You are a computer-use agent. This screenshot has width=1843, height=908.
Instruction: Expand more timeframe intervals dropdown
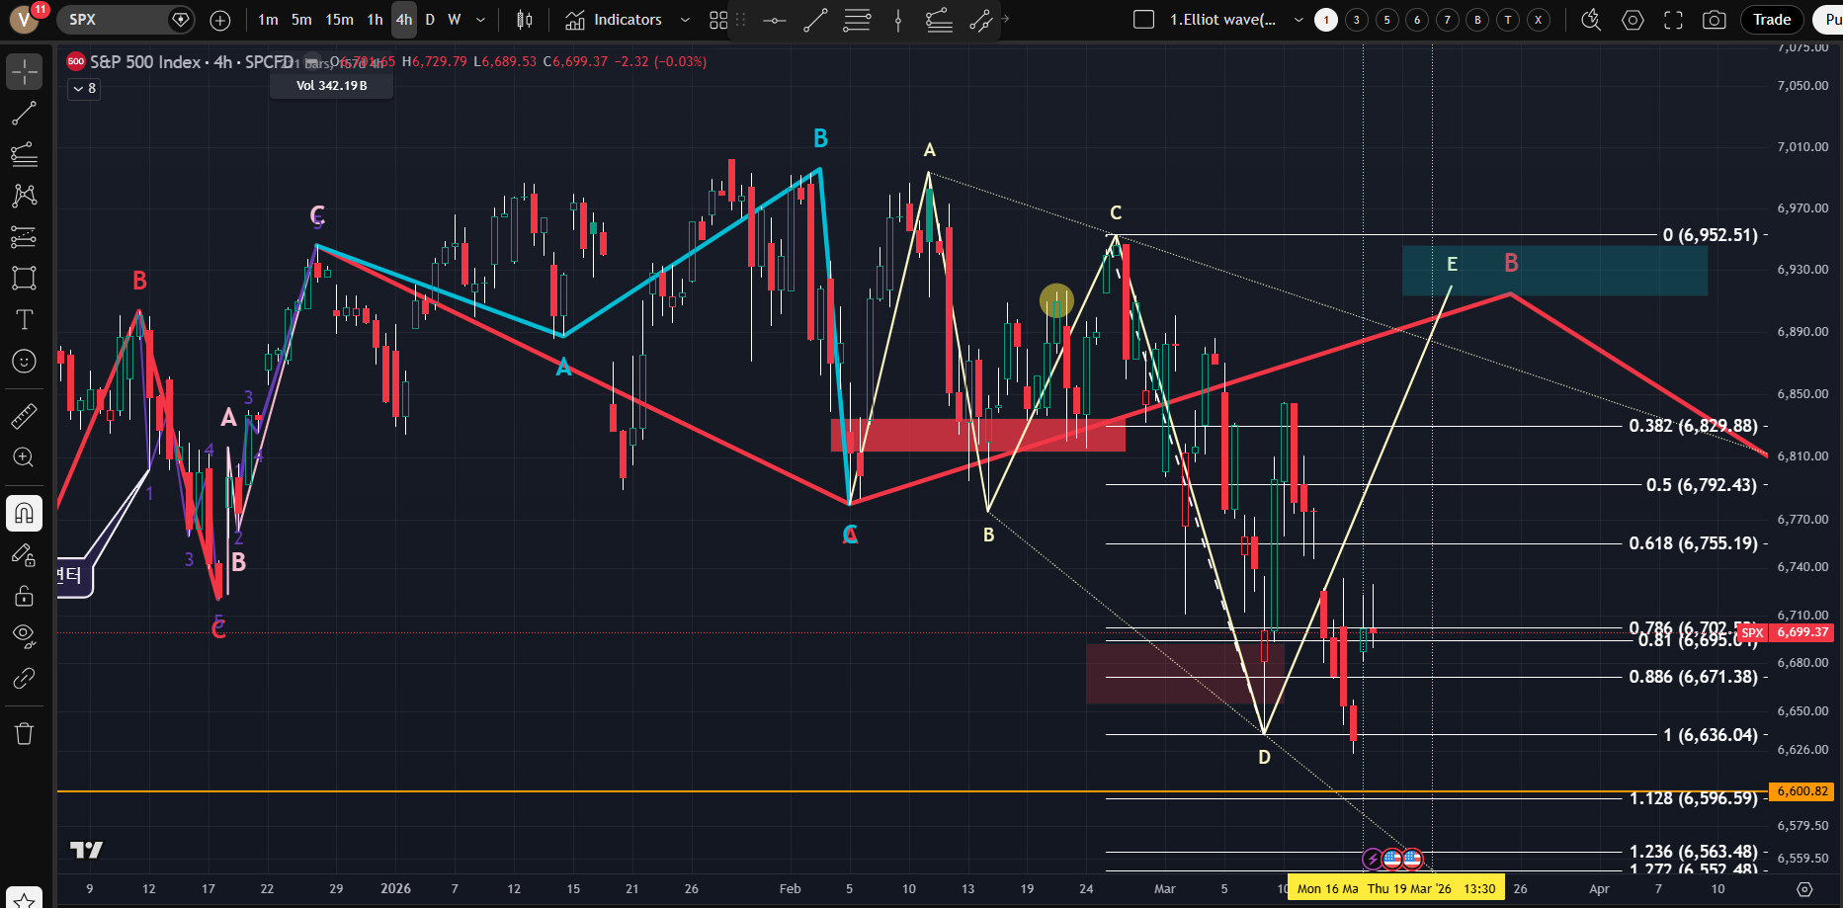480,20
